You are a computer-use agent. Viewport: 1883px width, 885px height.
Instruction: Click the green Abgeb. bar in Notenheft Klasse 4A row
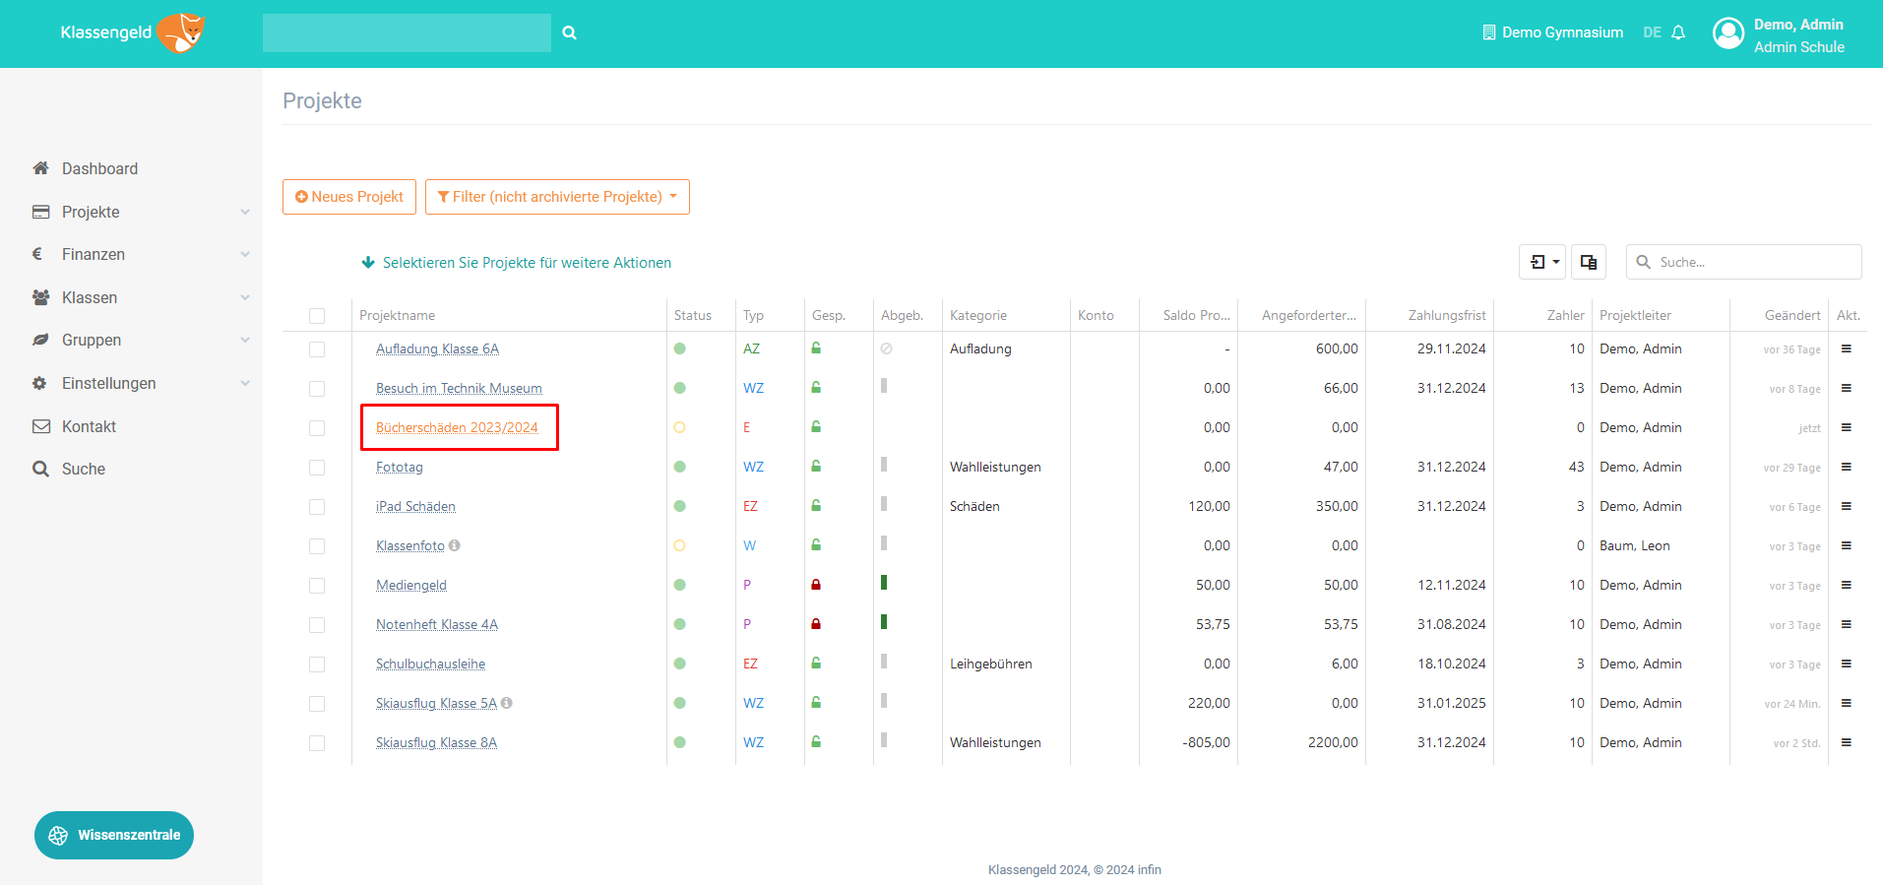point(884,622)
